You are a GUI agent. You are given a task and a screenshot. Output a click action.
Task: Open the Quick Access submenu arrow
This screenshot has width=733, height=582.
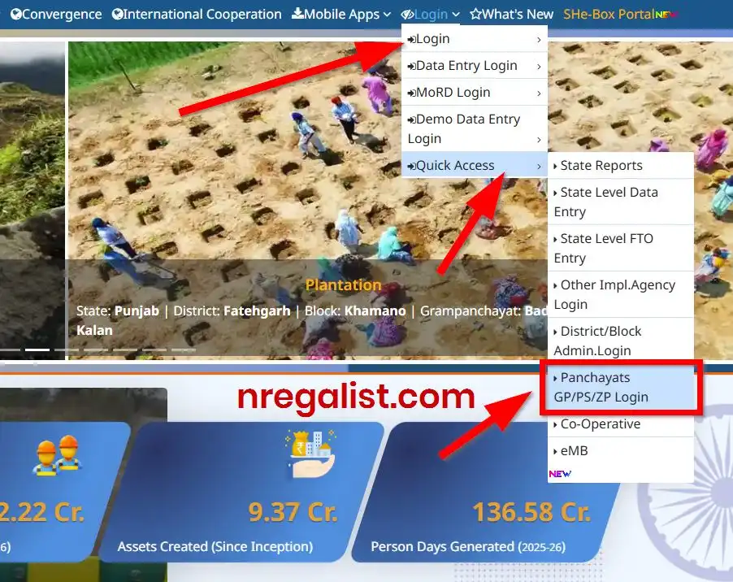tap(540, 165)
